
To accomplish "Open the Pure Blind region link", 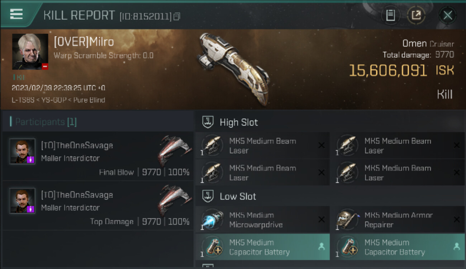I will (x=89, y=100).
